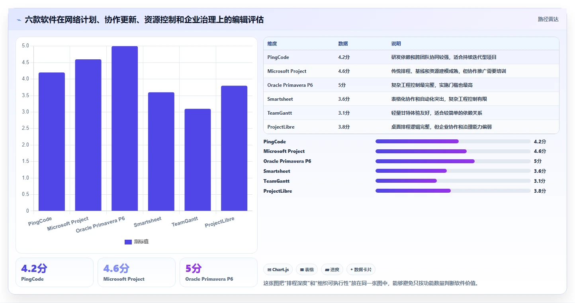
Task: Click the TeamGantt bar in the chart
Action: [198, 160]
